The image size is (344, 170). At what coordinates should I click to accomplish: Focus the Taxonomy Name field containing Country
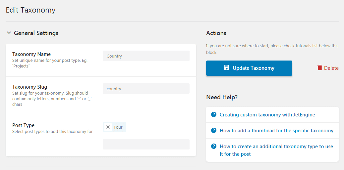point(146,56)
